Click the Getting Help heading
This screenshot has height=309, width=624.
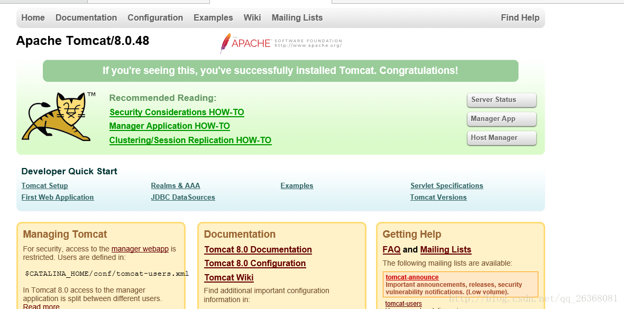tap(412, 234)
